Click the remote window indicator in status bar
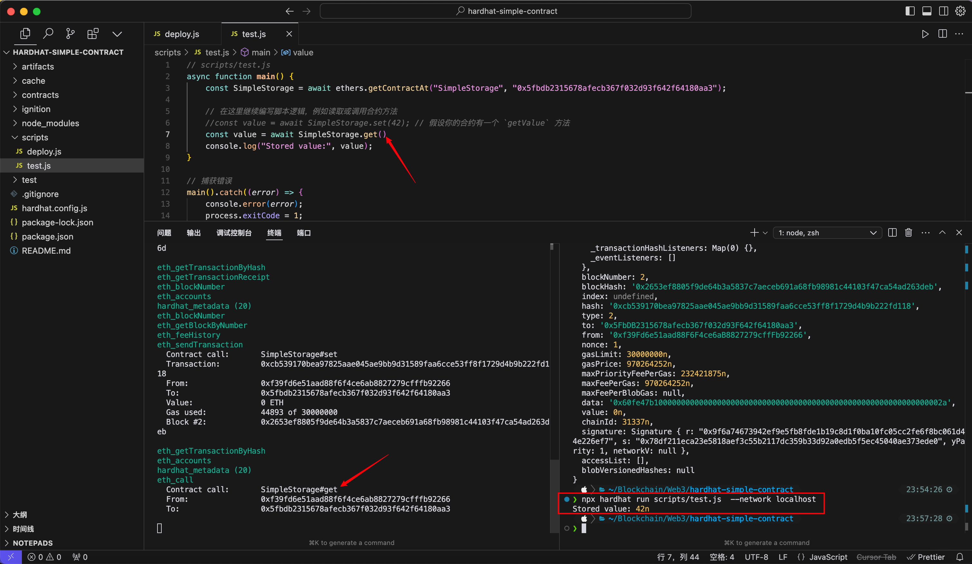This screenshot has width=972, height=564. pyautogui.click(x=11, y=557)
